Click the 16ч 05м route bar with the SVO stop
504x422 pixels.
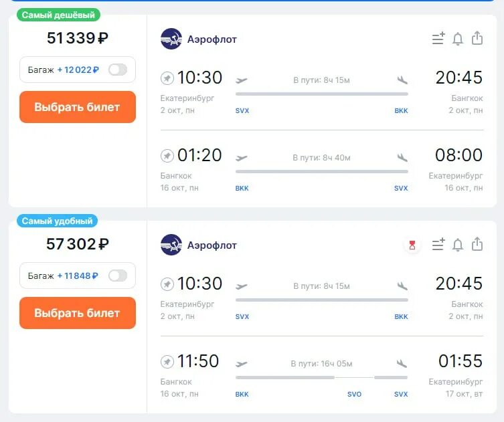321,377
